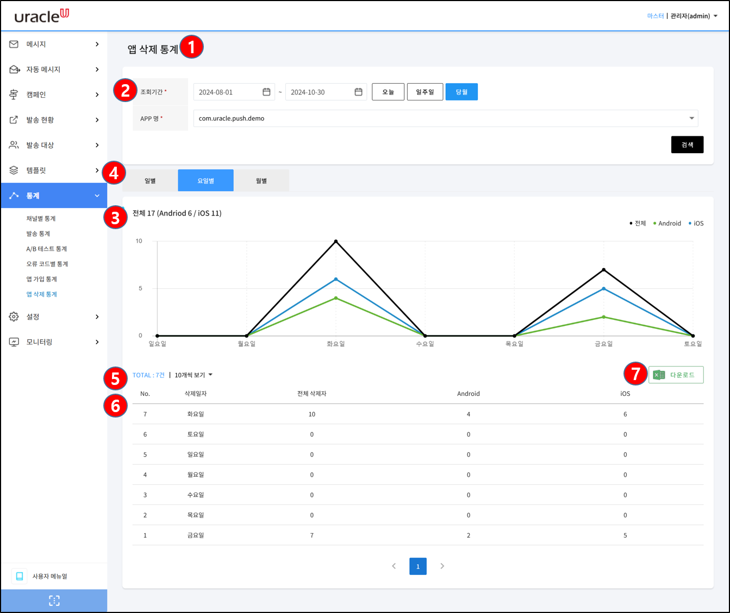Click the Android column header in table
The width and height of the screenshot is (730, 613).
469,394
